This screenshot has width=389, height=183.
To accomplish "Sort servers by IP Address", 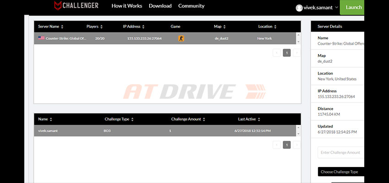I will coord(134,27).
